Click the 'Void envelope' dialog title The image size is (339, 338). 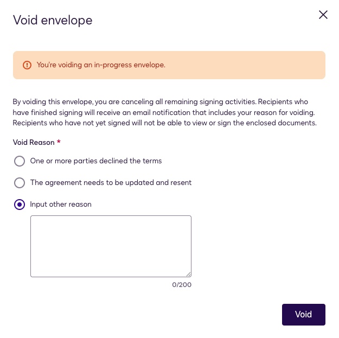[x=53, y=21]
